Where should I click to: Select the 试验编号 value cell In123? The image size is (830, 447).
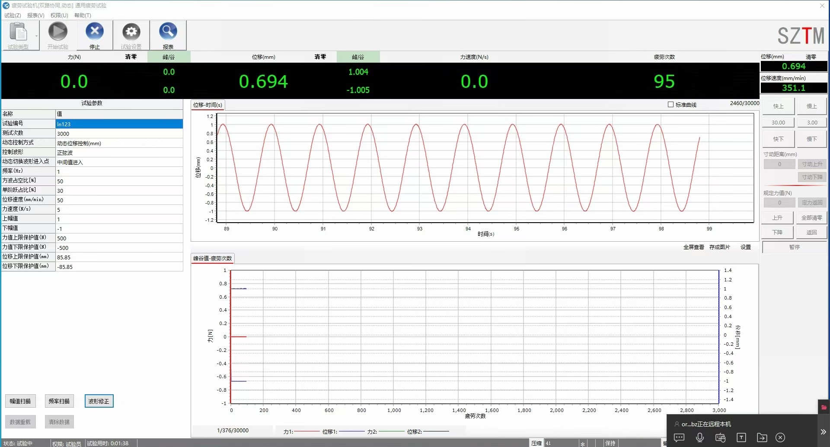coord(119,124)
